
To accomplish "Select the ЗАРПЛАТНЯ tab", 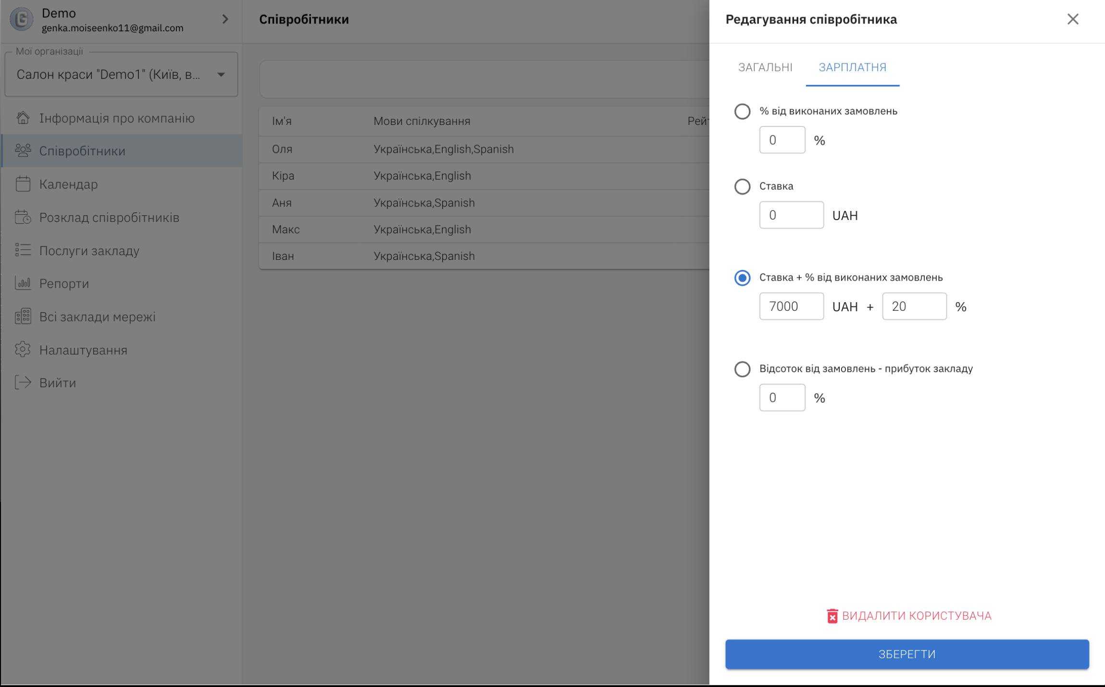I will coord(852,67).
